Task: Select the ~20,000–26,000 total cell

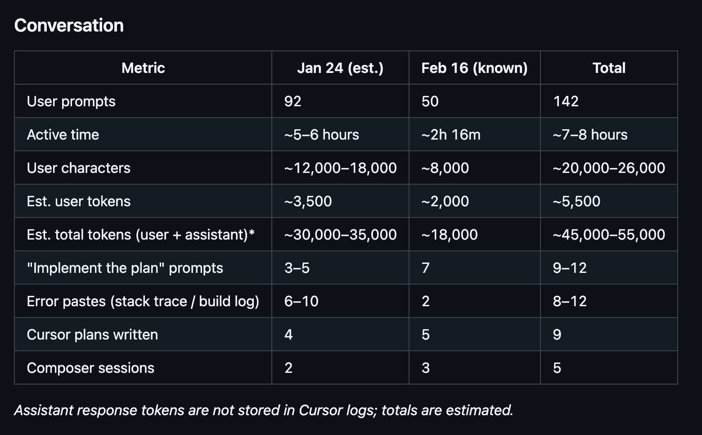Action: (x=609, y=168)
